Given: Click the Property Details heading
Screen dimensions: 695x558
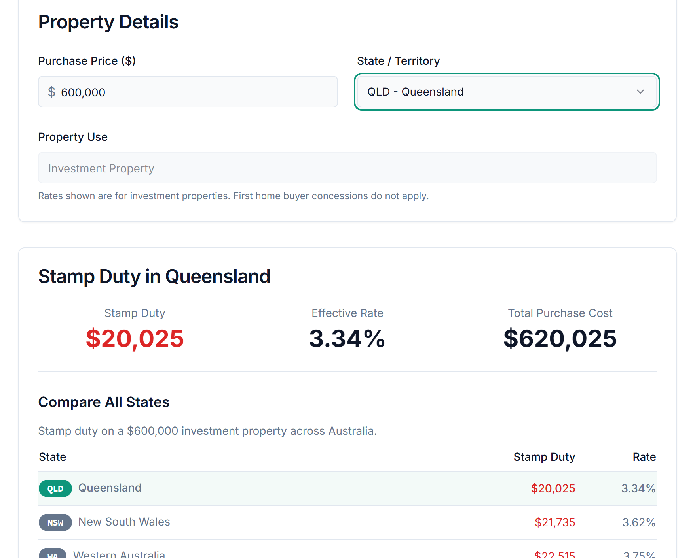Looking at the screenshot, I should [x=108, y=22].
